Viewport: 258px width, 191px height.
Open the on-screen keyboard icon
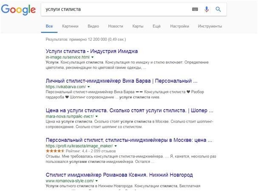pyautogui.click(x=195, y=9)
